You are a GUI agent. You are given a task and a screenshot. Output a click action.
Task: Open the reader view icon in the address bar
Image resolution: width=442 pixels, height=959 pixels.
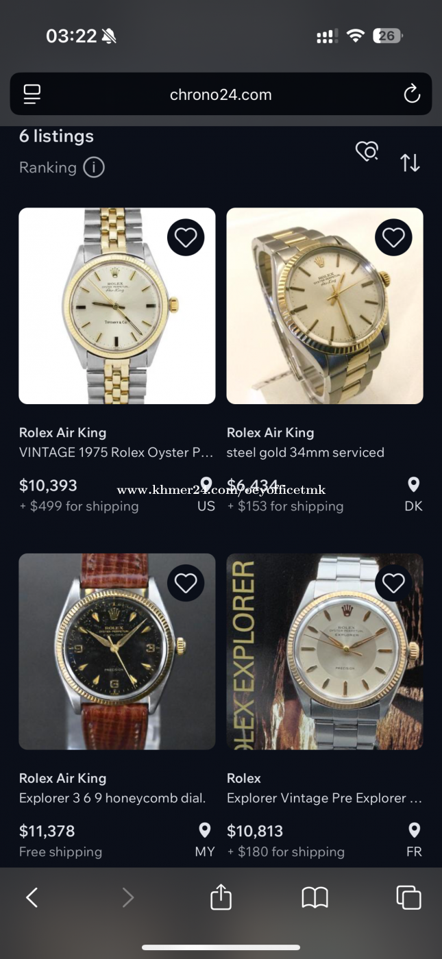click(x=32, y=94)
